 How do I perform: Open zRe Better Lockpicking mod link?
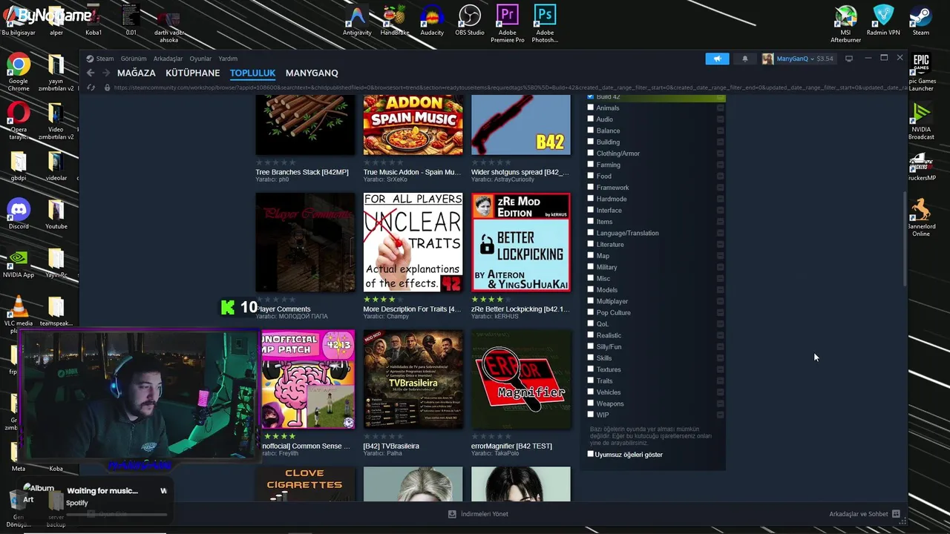[x=520, y=309]
